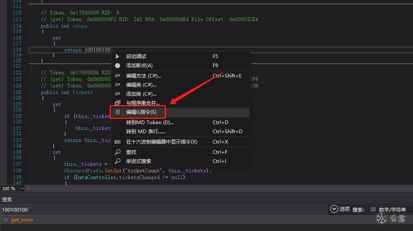Click the green Start Debugging play icon

point(118,57)
